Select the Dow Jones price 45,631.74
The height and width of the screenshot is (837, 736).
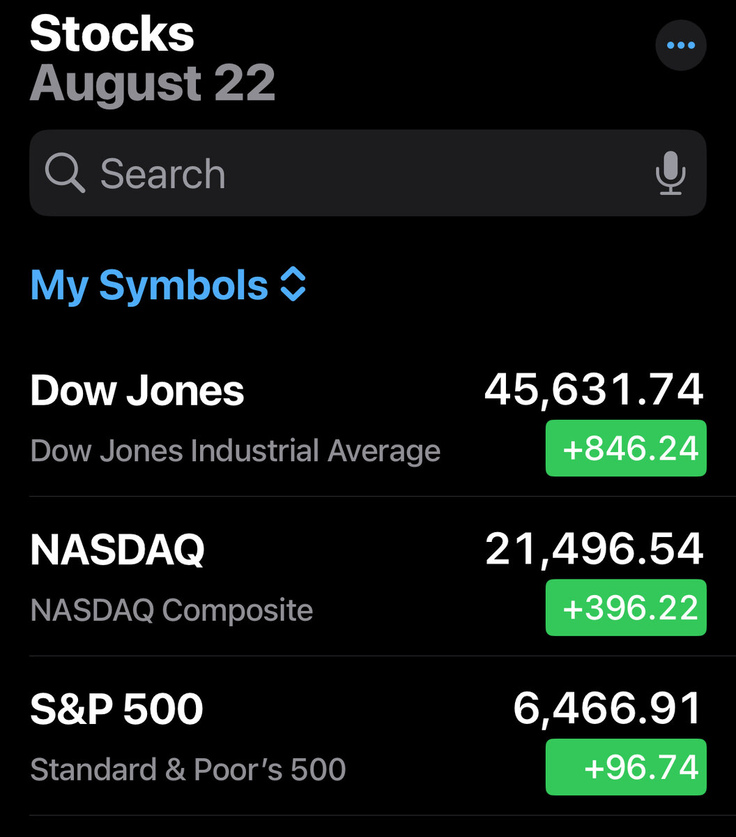[x=594, y=389]
